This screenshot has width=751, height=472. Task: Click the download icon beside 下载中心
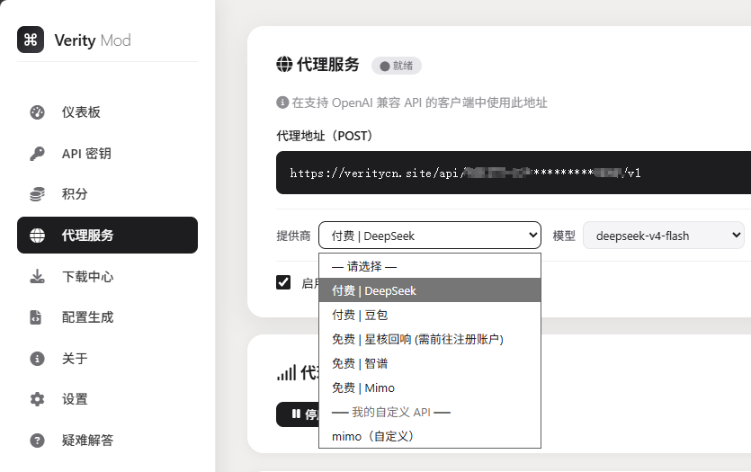[x=37, y=276]
